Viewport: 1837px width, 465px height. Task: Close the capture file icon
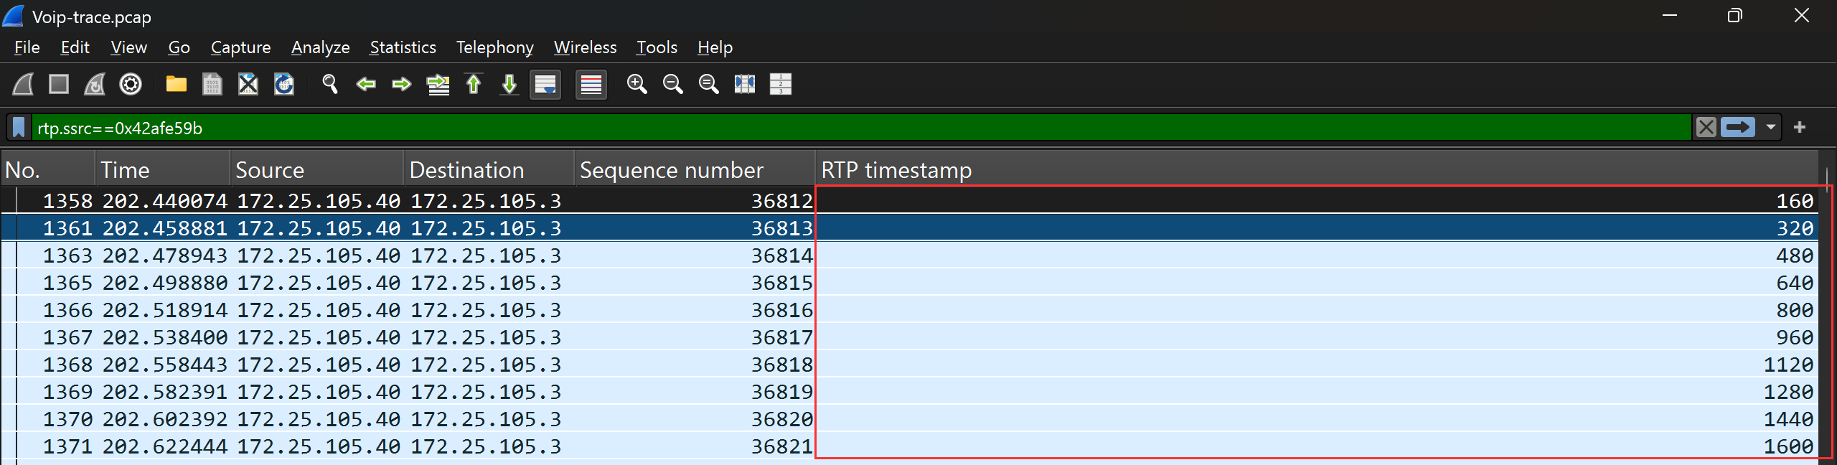click(248, 85)
